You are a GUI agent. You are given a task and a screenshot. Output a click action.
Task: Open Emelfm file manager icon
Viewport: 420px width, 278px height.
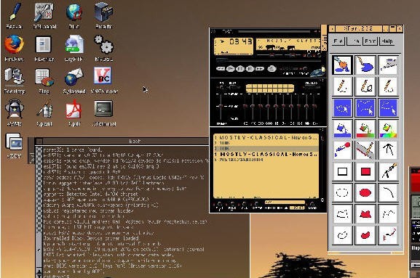[x=103, y=15]
